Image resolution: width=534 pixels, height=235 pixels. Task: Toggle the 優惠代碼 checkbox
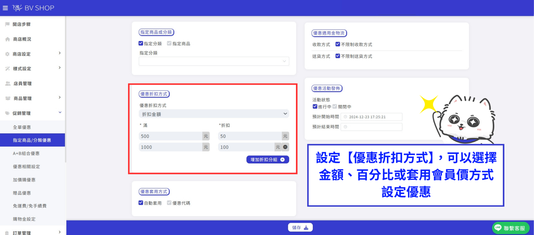click(x=169, y=203)
